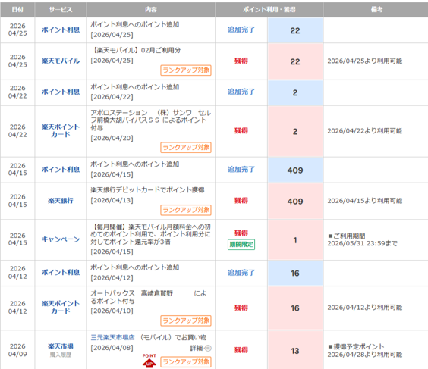Click the 内容 column header
The width and height of the screenshot is (428, 369).
[x=151, y=10]
